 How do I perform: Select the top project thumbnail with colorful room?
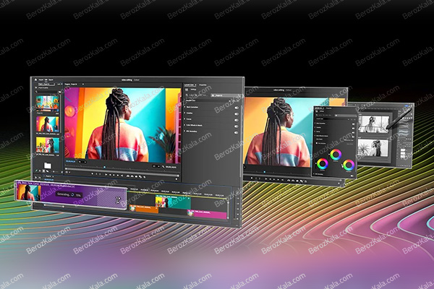pyautogui.click(x=47, y=103)
